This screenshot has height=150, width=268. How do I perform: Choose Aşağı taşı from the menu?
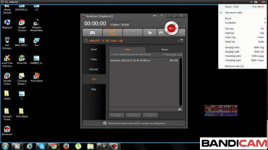coord(242,42)
